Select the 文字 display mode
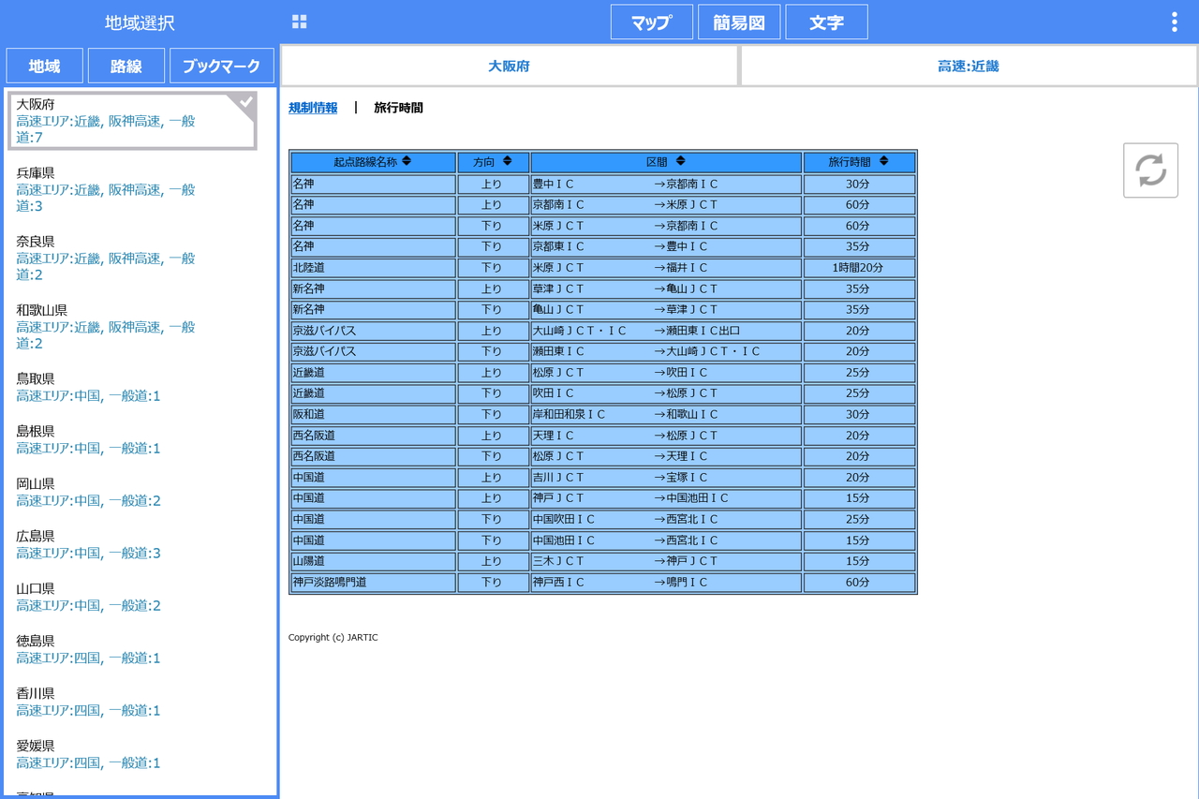 [826, 21]
